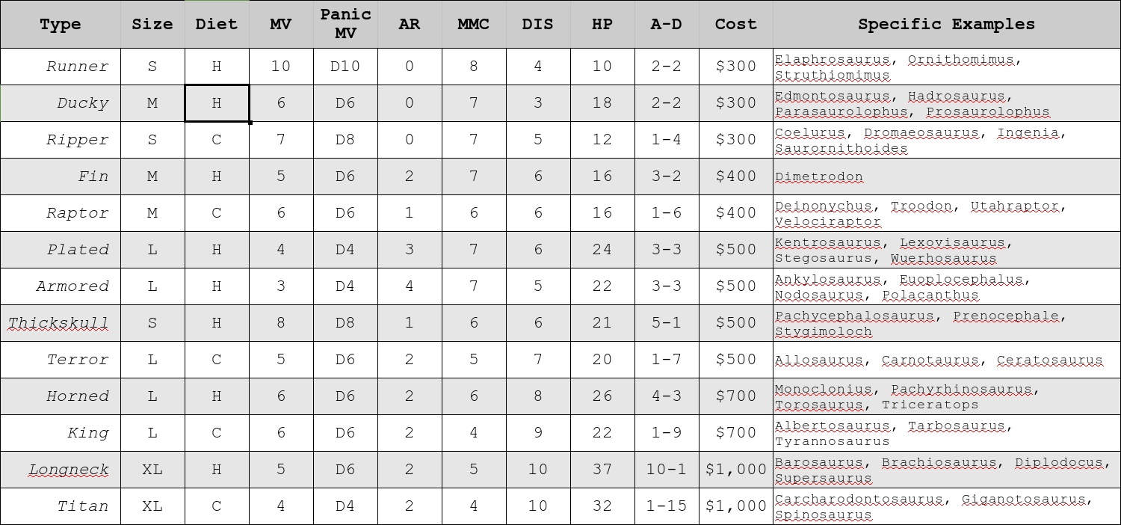
Task: Click the Horned row's $700 Cost cell
Action: tap(735, 396)
